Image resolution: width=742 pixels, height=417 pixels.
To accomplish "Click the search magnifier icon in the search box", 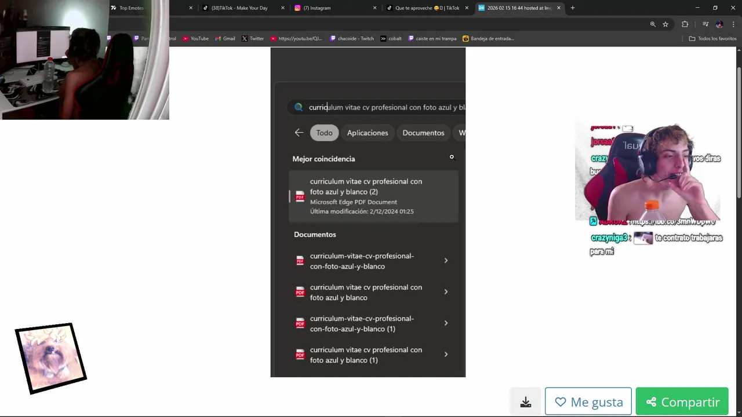I will (x=299, y=107).
